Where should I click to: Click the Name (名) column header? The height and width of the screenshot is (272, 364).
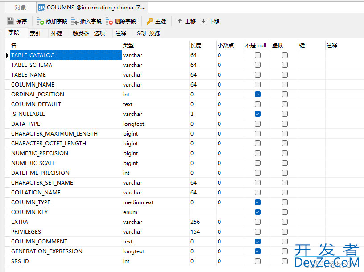tap(66, 45)
